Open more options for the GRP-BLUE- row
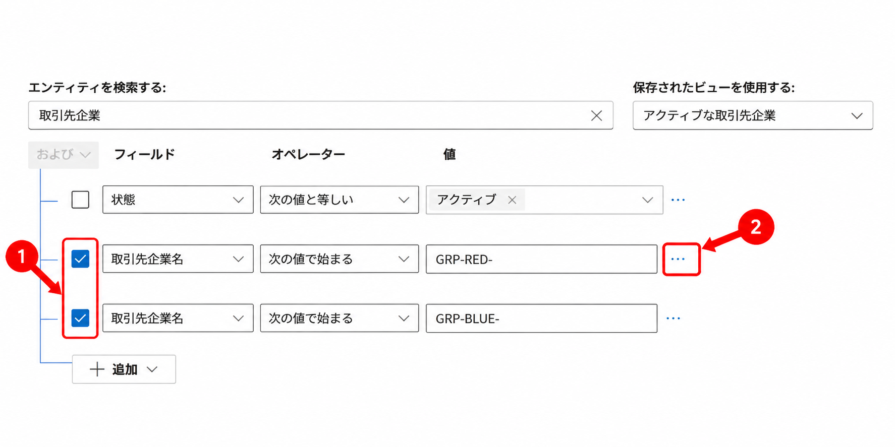 pos(674,318)
